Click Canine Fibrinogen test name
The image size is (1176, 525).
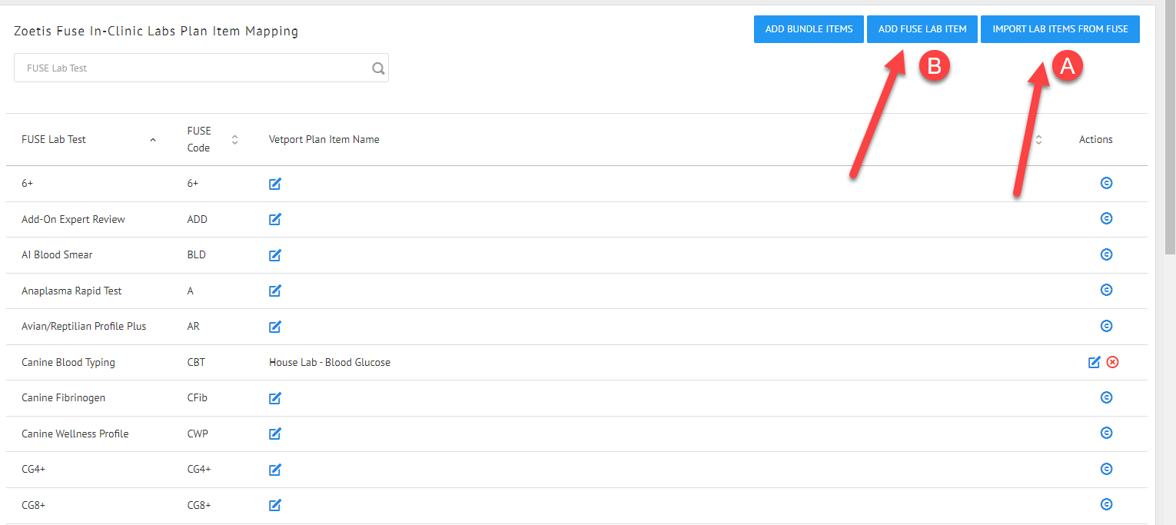[63, 397]
